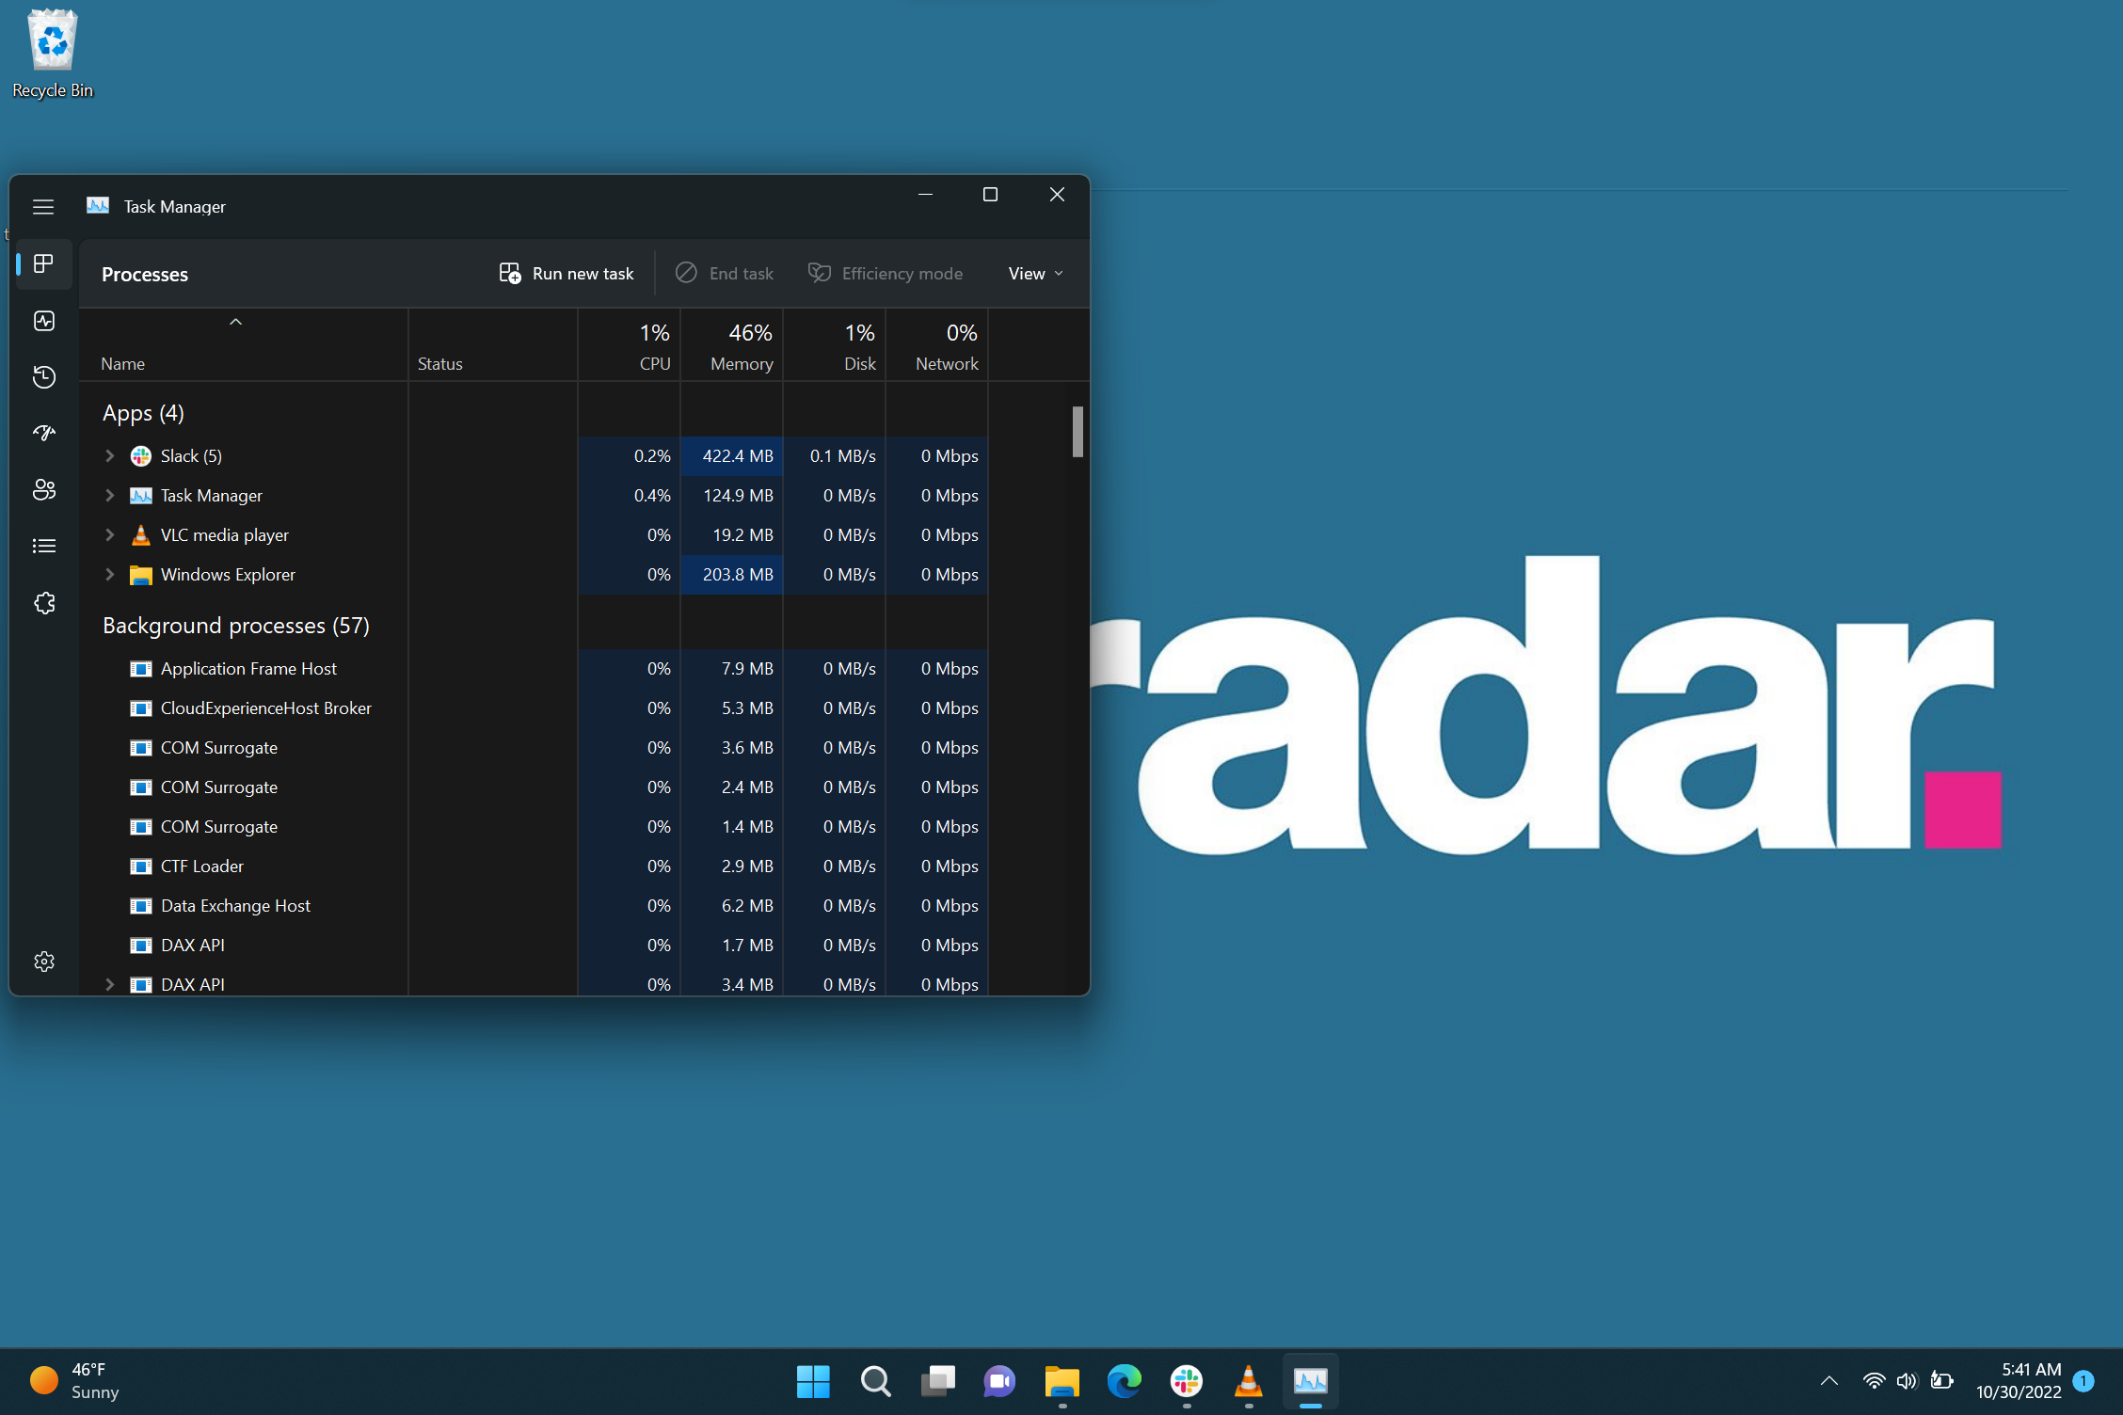Click hamburger menu to collapse sidebar

pos(44,205)
